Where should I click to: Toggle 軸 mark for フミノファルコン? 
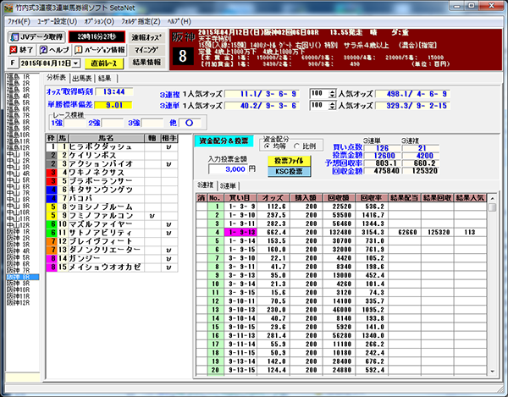152,215
